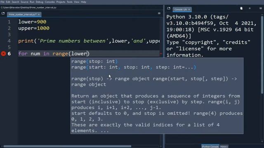Click line number 1 in the gutter
The width and height of the screenshot is (264, 148).
click(9, 22)
